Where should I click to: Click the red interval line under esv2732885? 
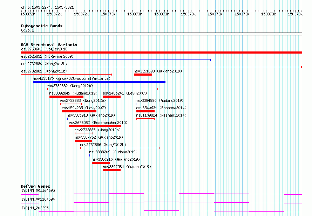pos(84,133)
